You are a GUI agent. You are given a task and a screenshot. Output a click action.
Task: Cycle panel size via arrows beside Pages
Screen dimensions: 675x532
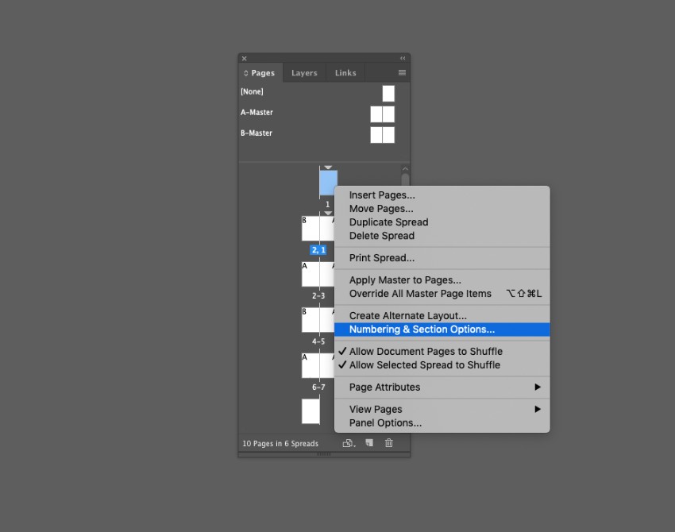coord(246,73)
